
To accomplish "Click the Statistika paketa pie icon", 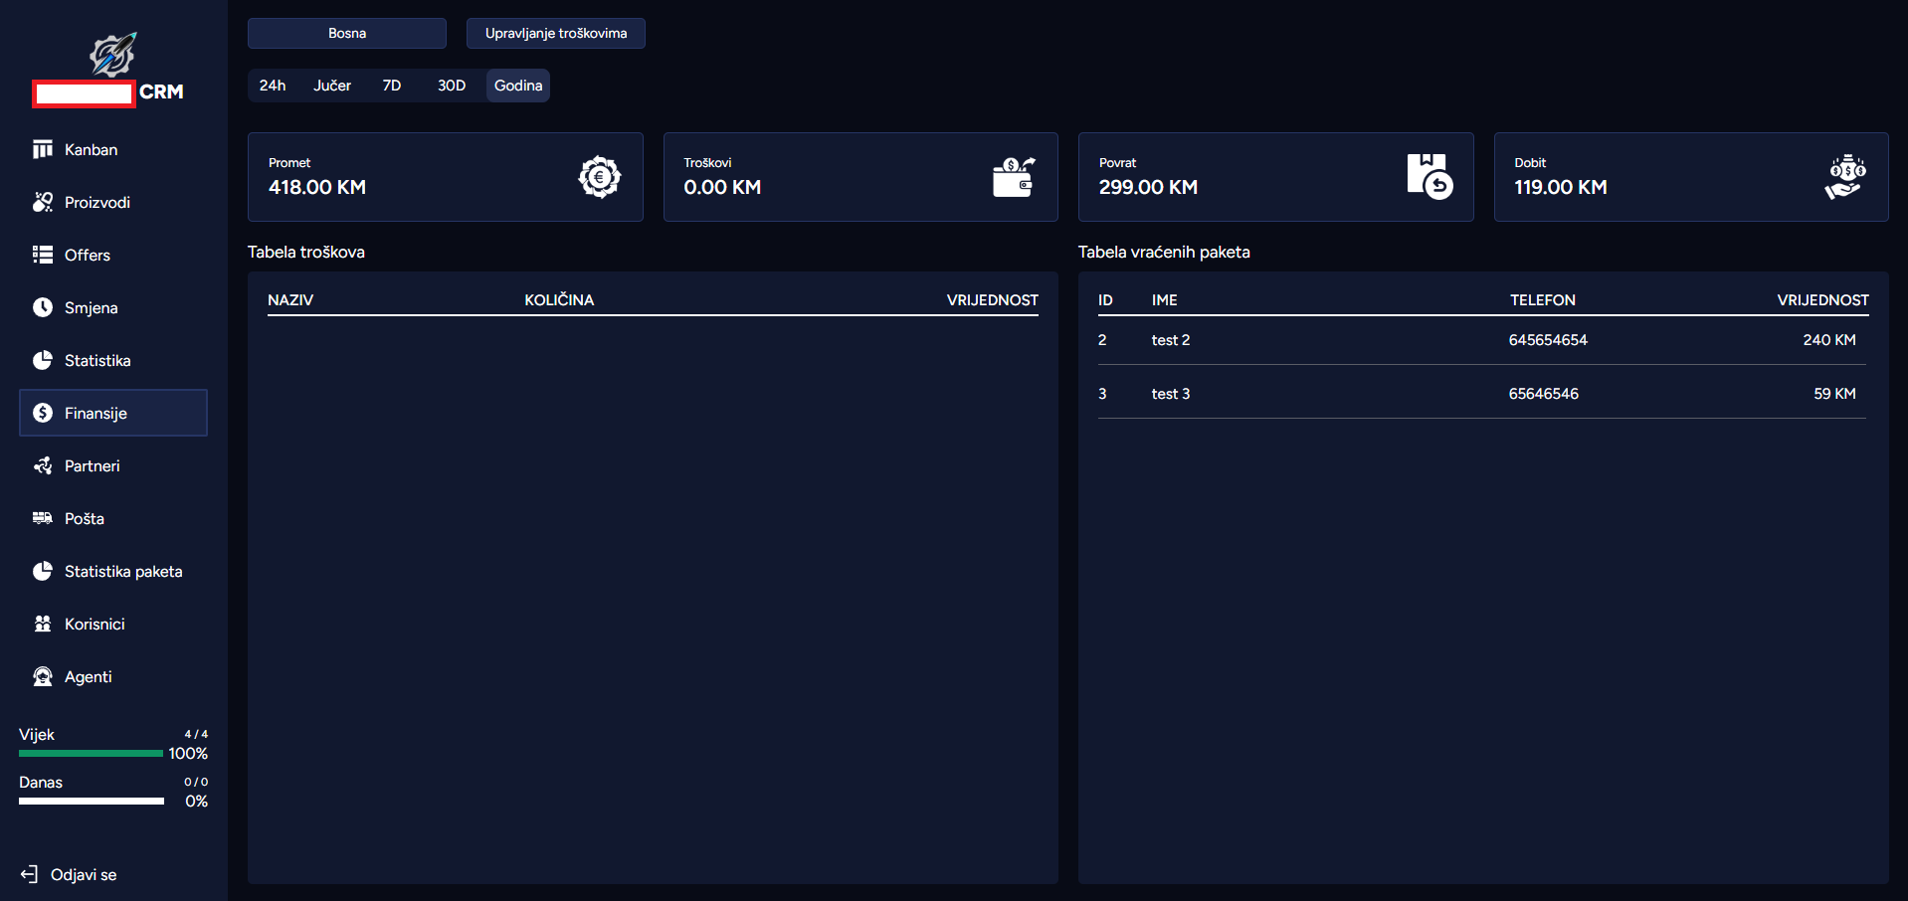I will (43, 571).
